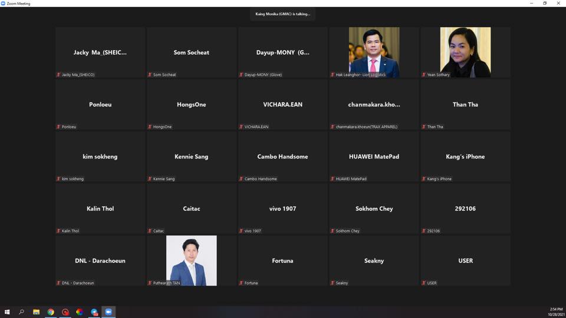The width and height of the screenshot is (566, 318).
Task: Click muted mic icon on Puthearath TAN tile
Action: click(150, 283)
